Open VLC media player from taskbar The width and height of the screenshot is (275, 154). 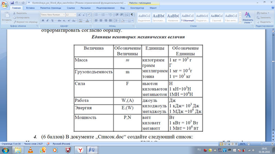click(30, 150)
